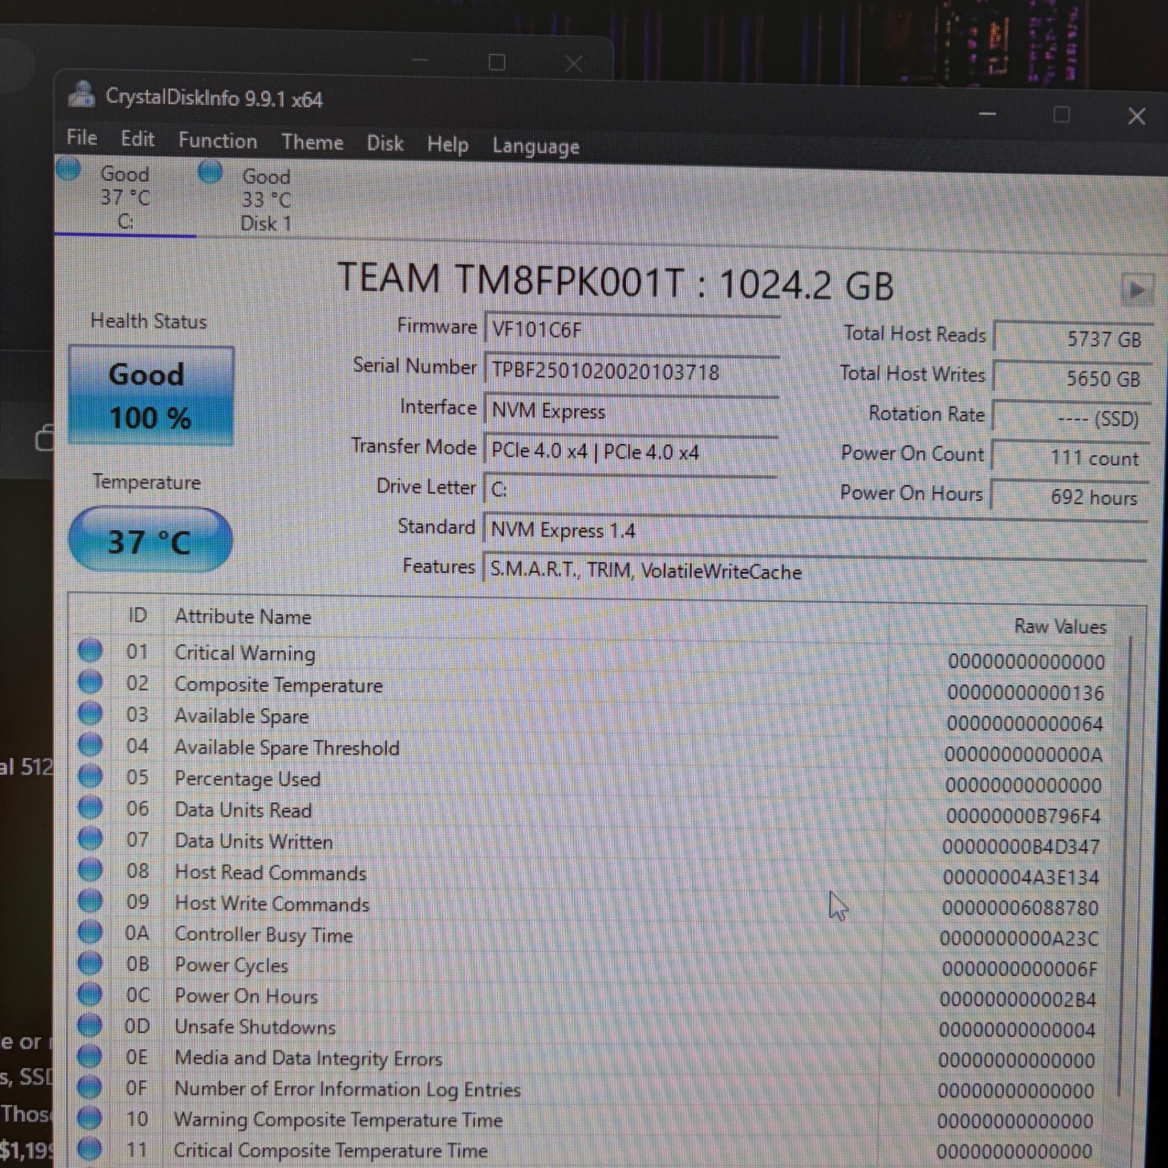This screenshot has width=1168, height=1168.
Task: Click the Available Spare row status icon
Action: [x=91, y=713]
